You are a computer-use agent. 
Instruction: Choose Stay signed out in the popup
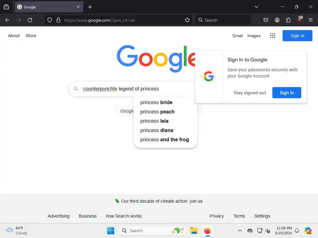click(250, 93)
